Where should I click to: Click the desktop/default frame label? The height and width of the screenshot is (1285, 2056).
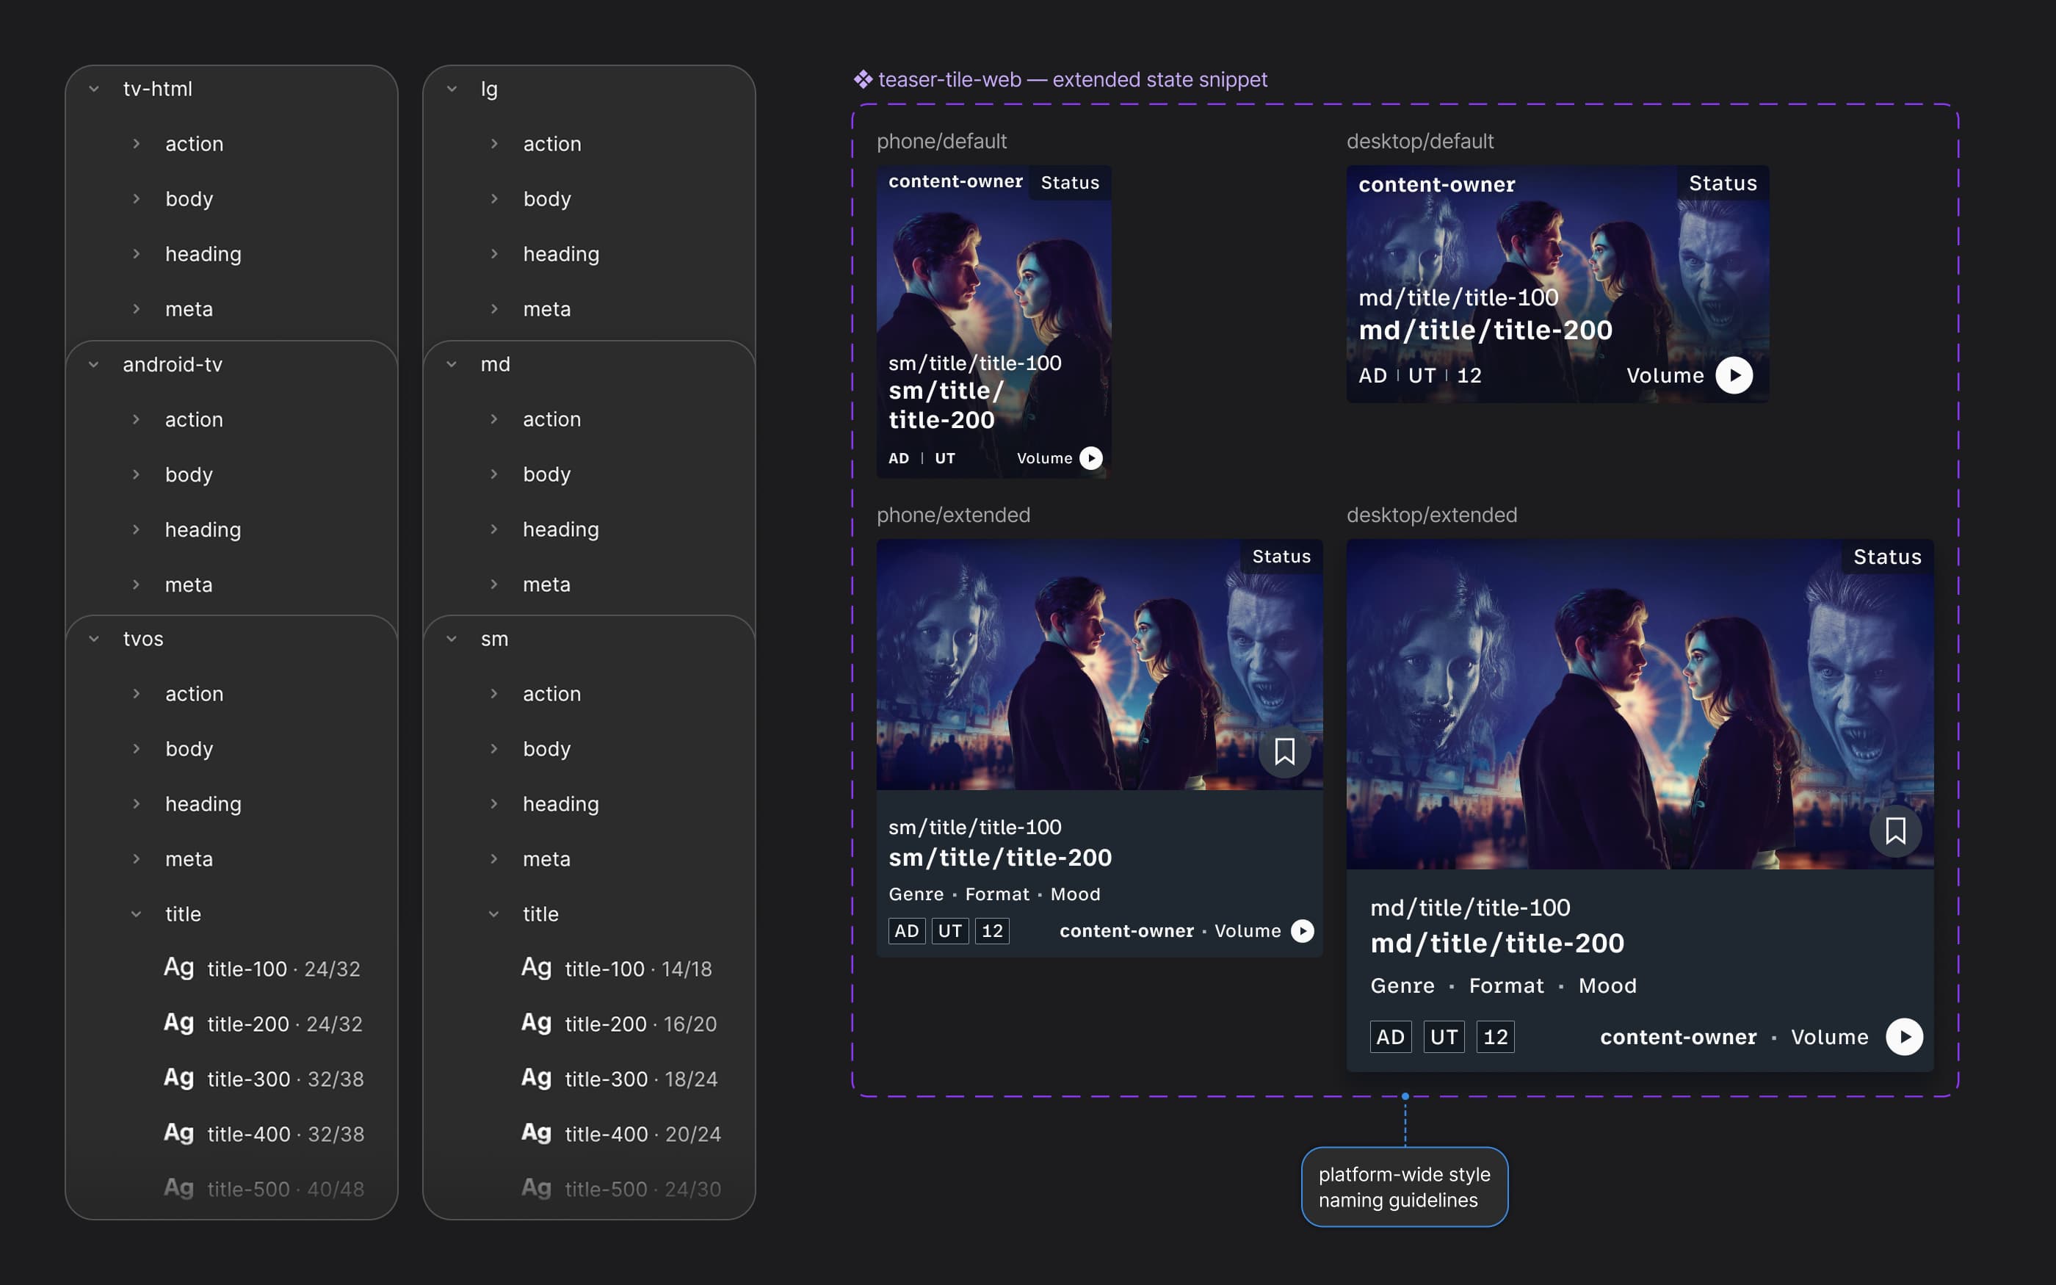1419,141
